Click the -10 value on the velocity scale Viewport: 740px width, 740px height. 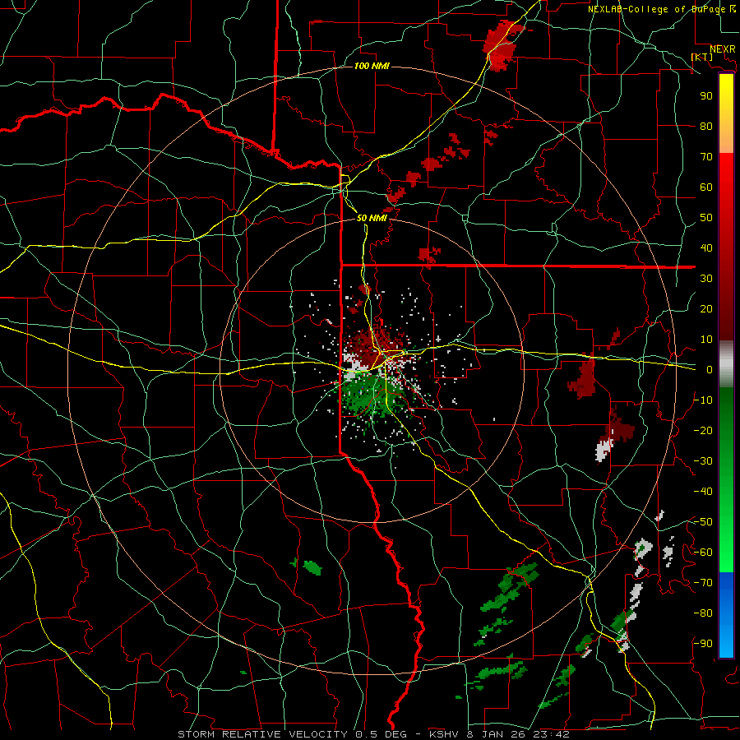point(703,400)
